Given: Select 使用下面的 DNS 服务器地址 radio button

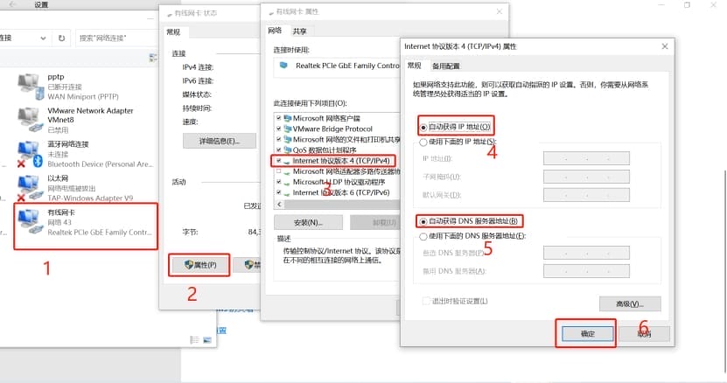Looking at the screenshot, I should point(423,236).
